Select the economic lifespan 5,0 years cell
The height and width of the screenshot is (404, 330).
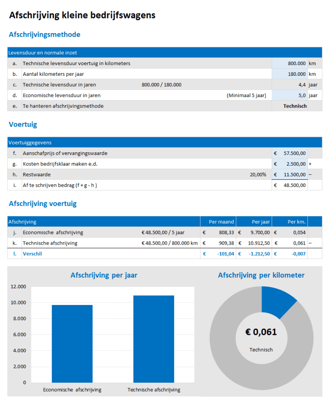point(290,95)
